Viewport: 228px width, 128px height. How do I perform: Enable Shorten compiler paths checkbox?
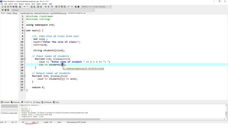click(x=2, y=113)
